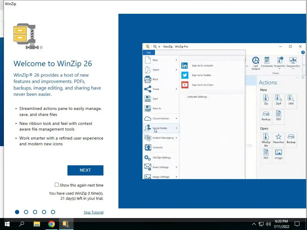The height and width of the screenshot is (230, 307).
Task: Click the WinZip taskbar icon
Action: click(x=66, y=224)
